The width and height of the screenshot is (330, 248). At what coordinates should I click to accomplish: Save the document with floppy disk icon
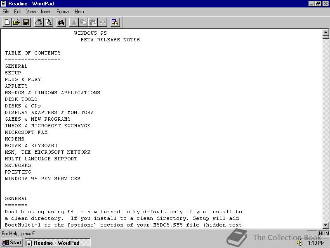(x=26, y=22)
